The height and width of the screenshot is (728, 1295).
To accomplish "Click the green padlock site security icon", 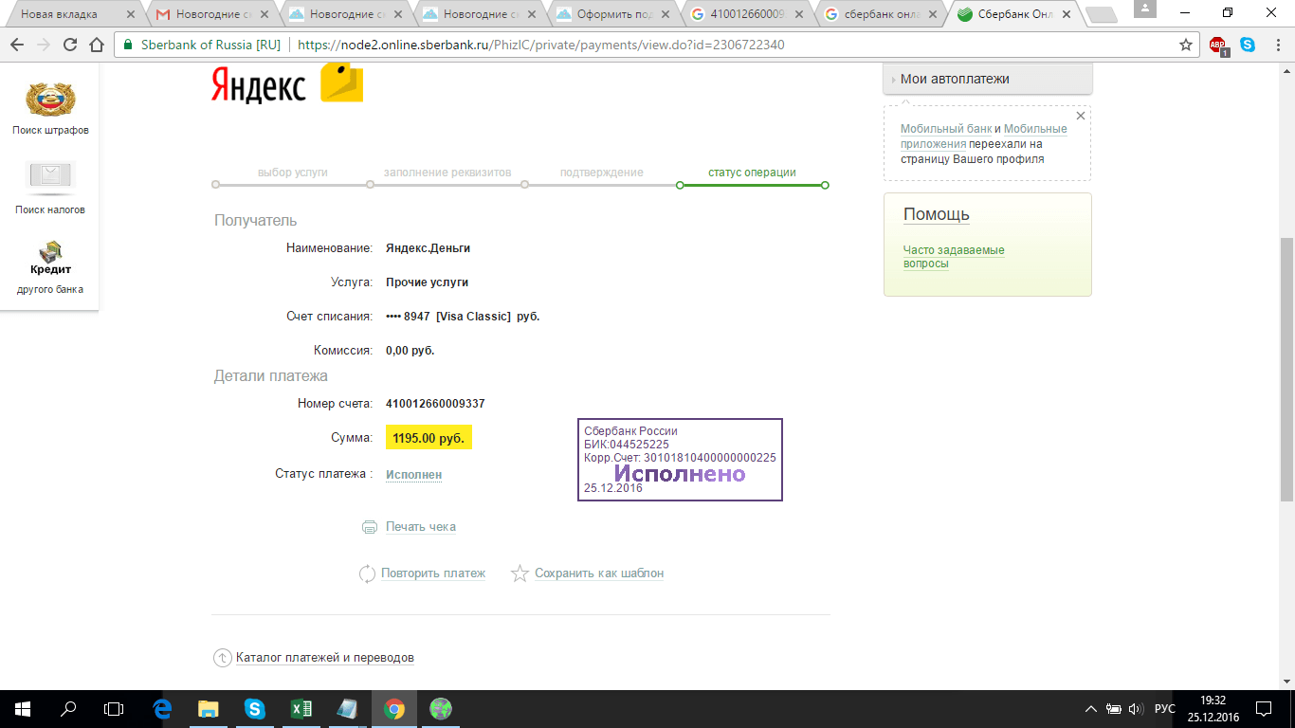I will 127,45.
